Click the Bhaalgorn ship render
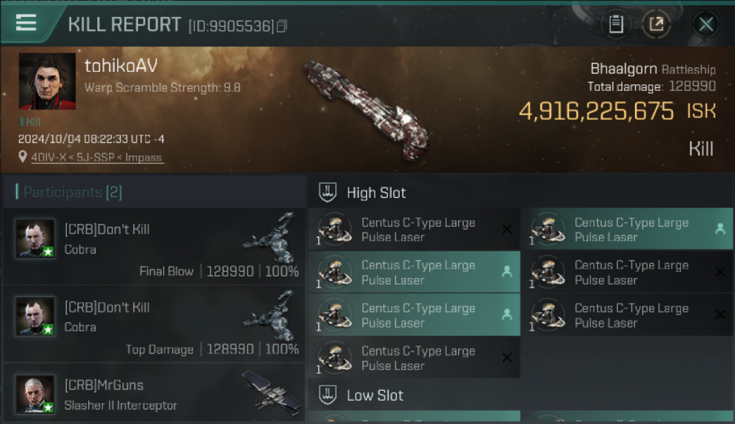This screenshot has height=424, width=735. tap(366, 110)
